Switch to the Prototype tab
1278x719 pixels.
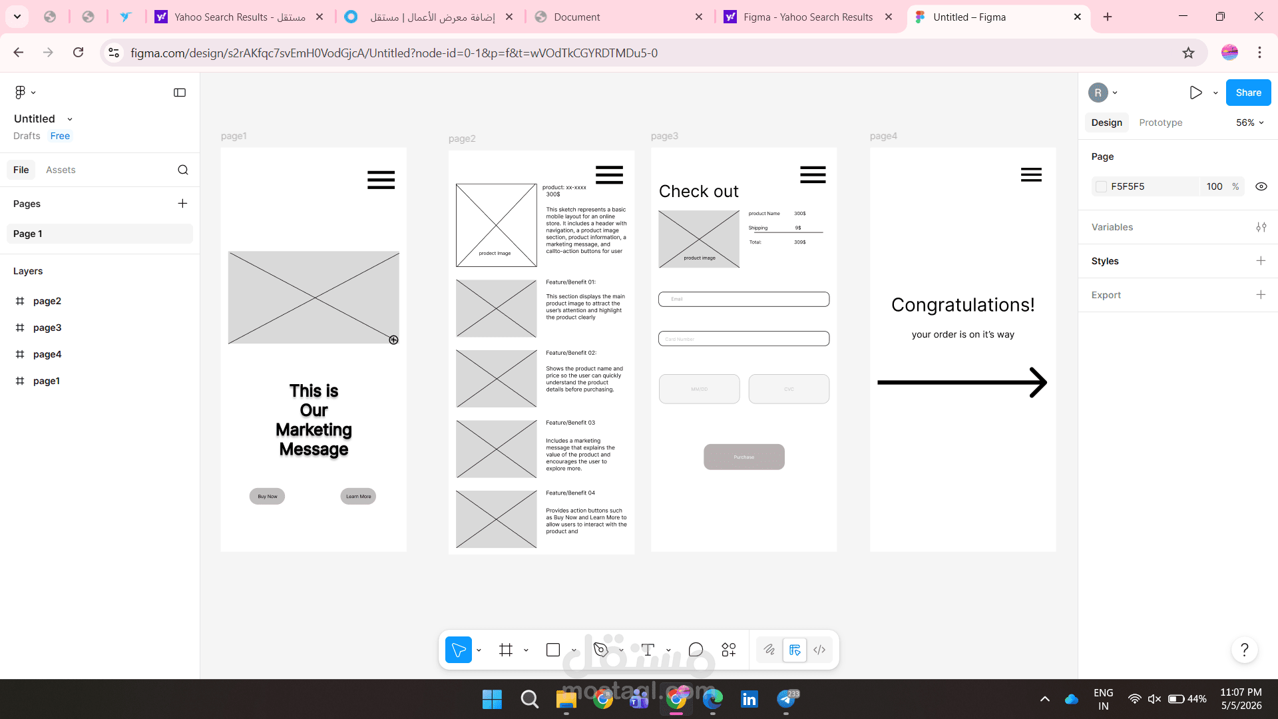pyautogui.click(x=1160, y=122)
